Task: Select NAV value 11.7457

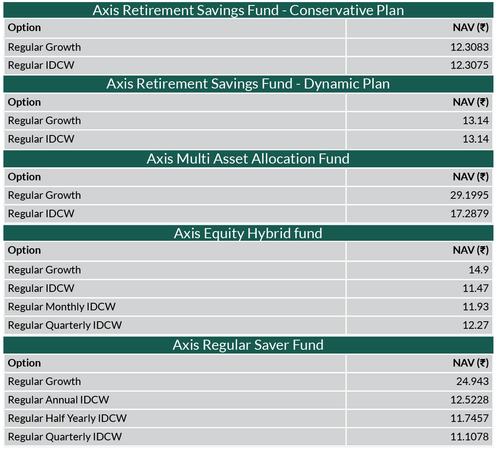Action: click(x=470, y=418)
